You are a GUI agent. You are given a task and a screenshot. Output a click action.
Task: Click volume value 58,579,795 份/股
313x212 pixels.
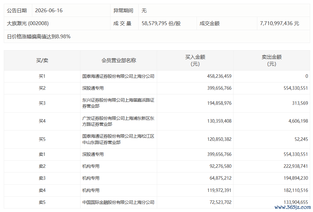point(161,24)
